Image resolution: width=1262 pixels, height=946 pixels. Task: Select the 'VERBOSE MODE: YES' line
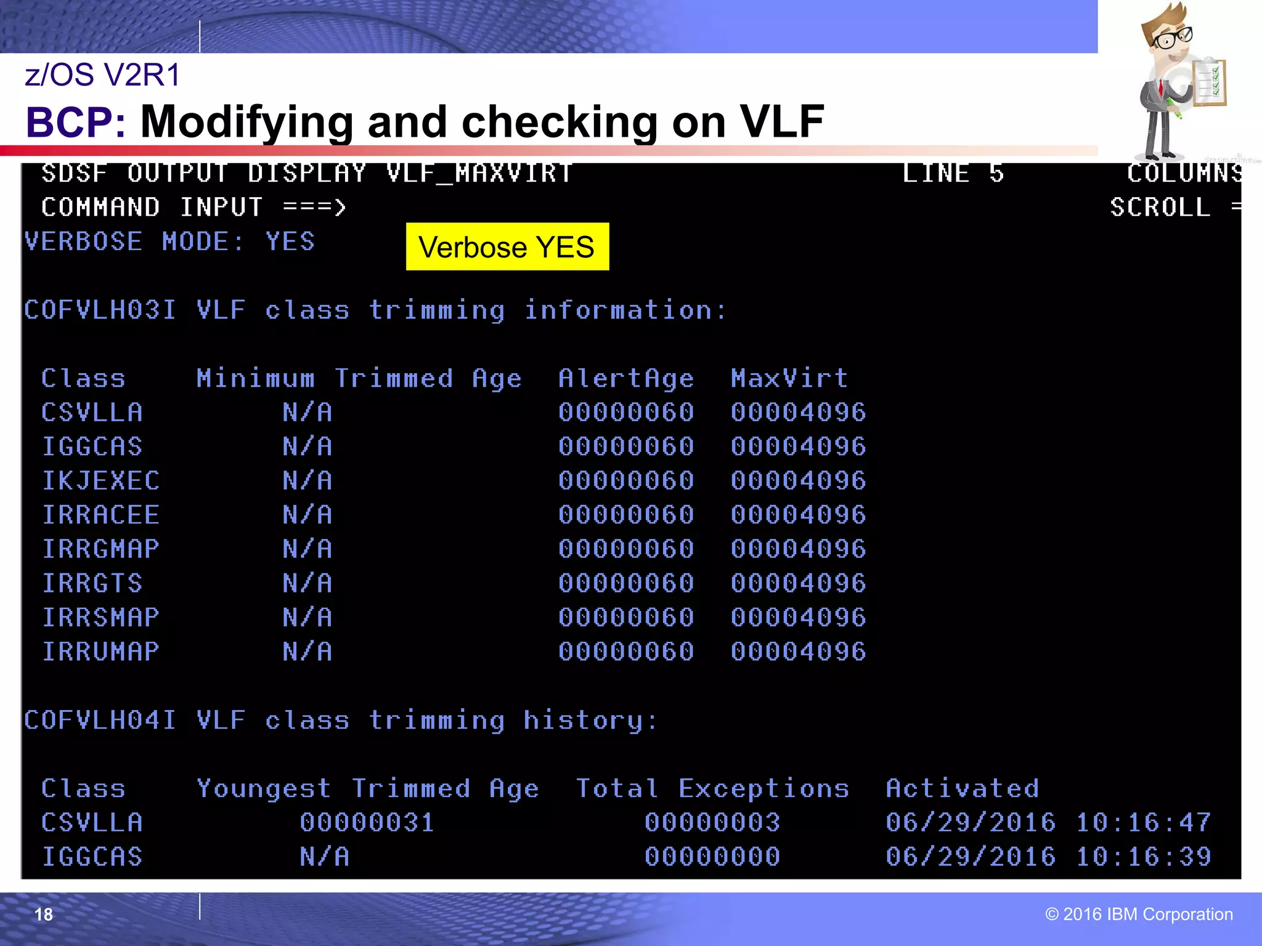coord(169,241)
